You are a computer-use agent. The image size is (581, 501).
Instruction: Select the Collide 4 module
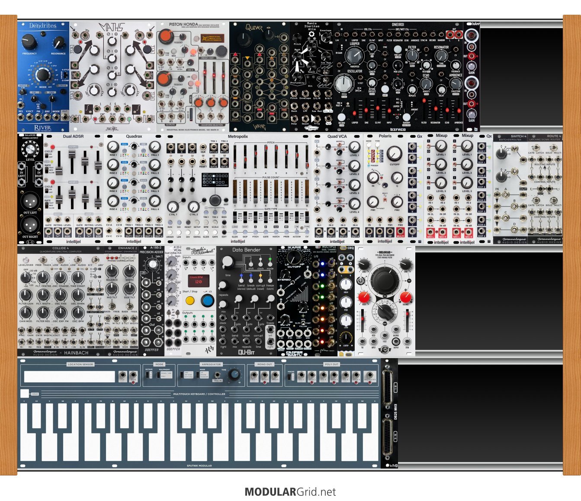click(x=61, y=301)
